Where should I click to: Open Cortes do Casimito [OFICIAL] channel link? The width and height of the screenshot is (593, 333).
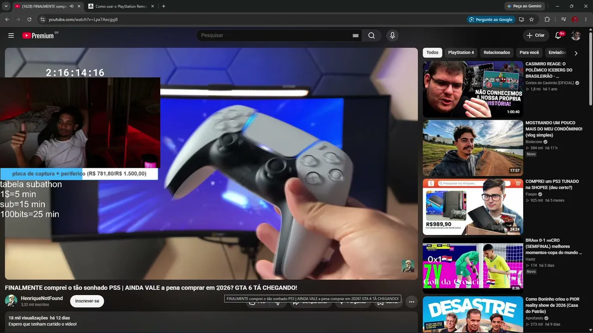tap(550, 83)
